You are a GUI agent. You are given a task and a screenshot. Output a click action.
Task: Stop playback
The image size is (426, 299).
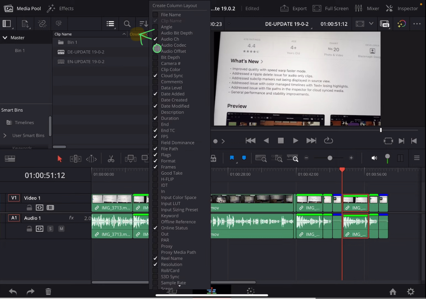(x=281, y=140)
